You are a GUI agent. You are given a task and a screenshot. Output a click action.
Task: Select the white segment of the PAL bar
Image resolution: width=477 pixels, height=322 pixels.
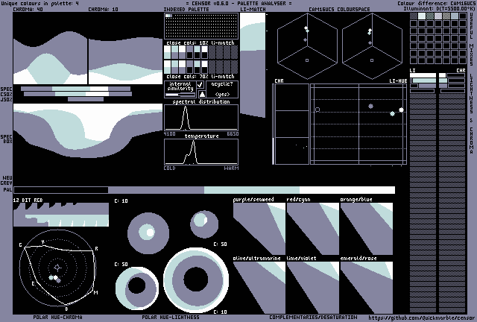coord(347,190)
